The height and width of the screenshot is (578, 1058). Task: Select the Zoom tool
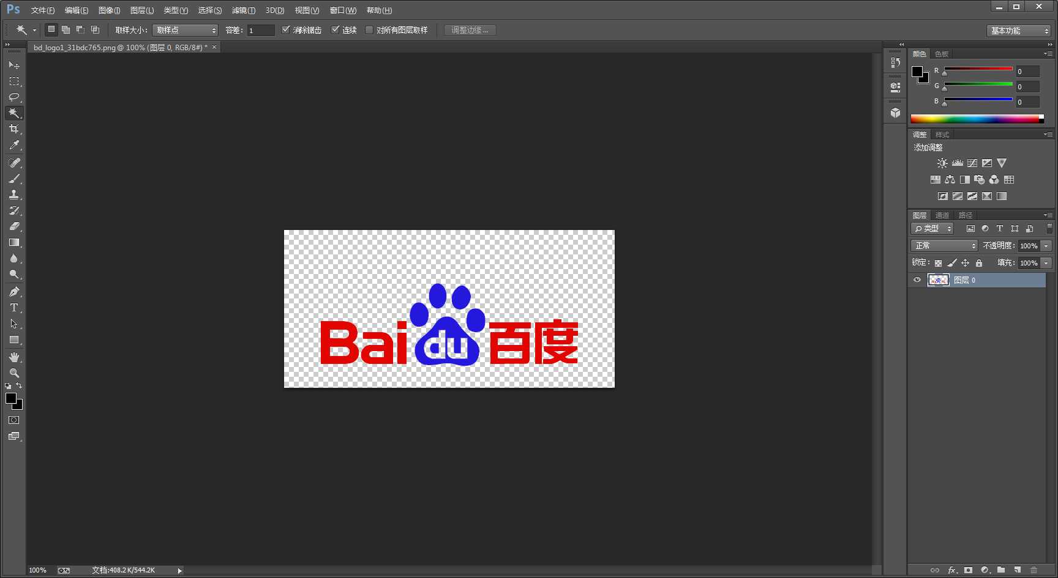click(14, 373)
